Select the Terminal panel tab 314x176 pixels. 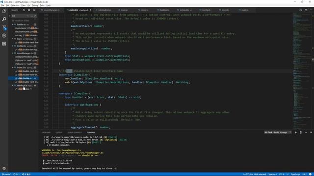[91, 132]
